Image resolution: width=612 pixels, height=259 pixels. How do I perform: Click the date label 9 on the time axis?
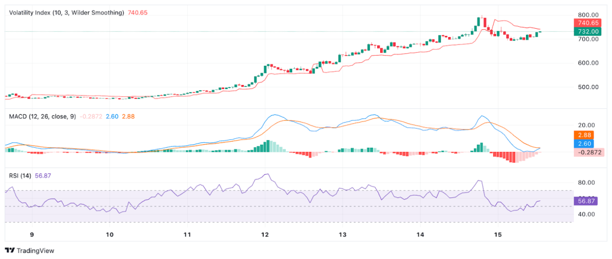coord(32,234)
